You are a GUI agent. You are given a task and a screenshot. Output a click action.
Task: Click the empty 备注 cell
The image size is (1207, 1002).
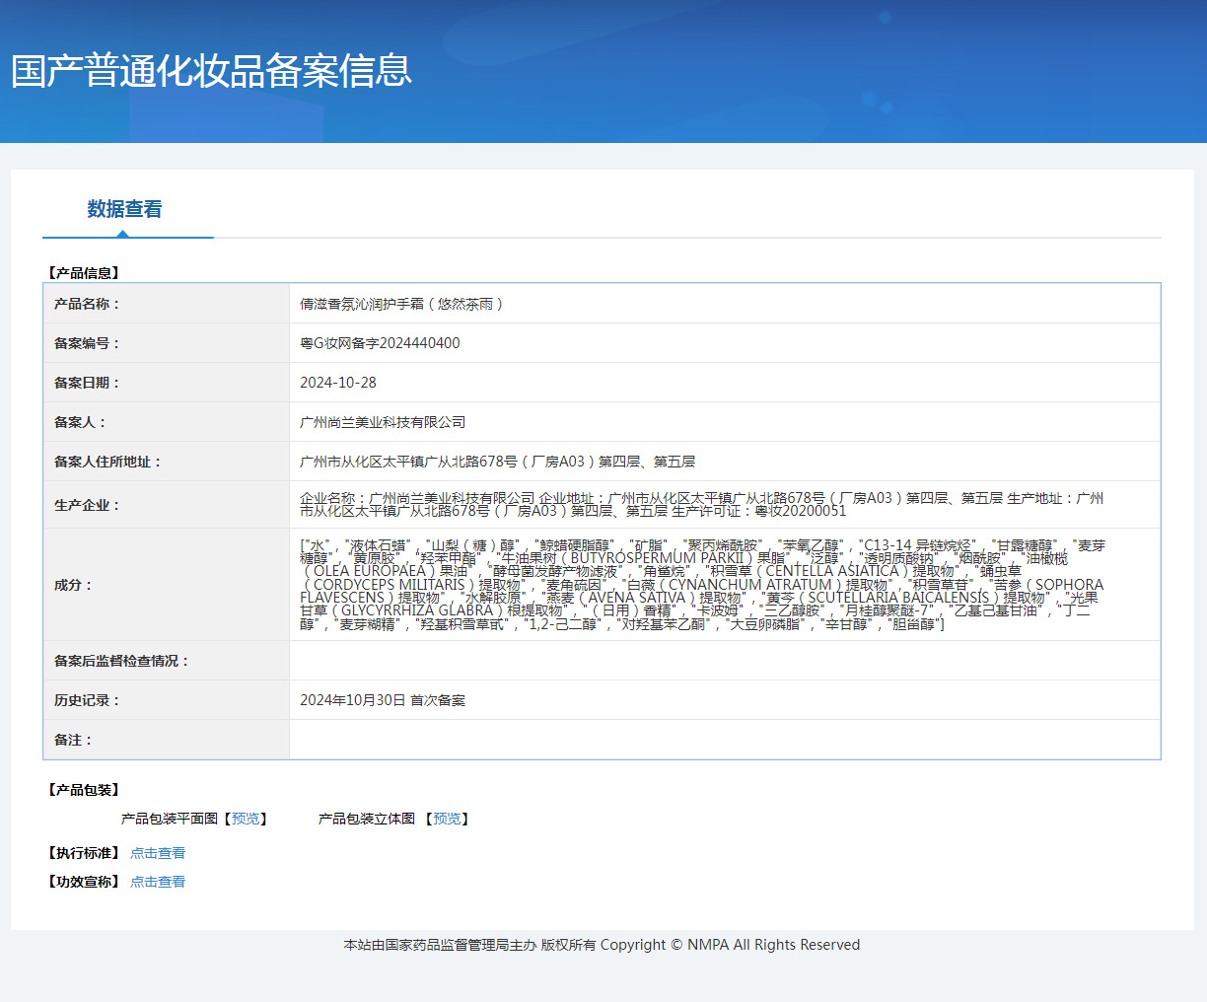pos(724,740)
